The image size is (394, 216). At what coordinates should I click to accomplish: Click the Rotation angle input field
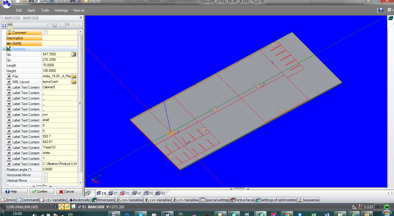[x=60, y=170]
